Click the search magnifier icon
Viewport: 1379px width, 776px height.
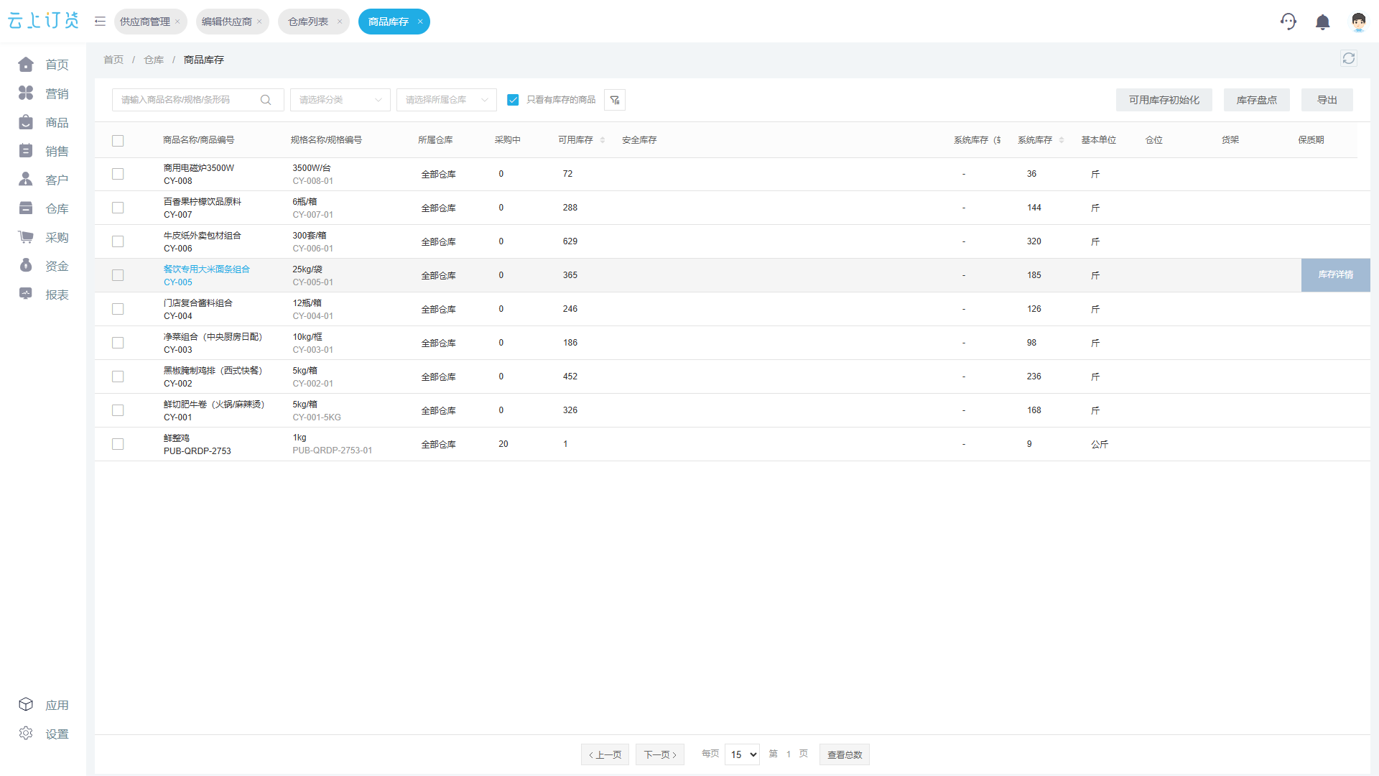pyautogui.click(x=266, y=100)
